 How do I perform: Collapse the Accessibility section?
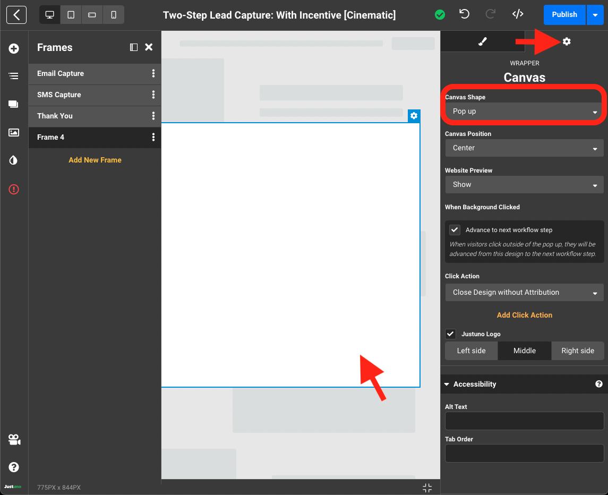tap(447, 384)
